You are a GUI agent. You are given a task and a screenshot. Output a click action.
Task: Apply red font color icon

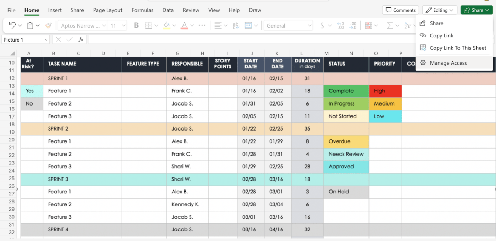(x=184, y=25)
